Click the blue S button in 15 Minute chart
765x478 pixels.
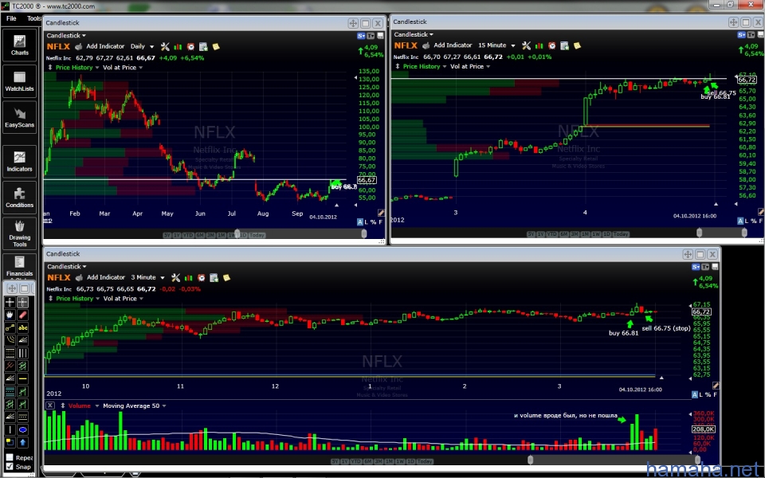(x=742, y=34)
